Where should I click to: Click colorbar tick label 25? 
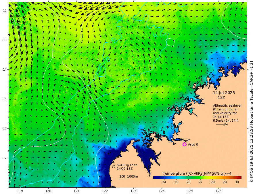coord(176,182)
